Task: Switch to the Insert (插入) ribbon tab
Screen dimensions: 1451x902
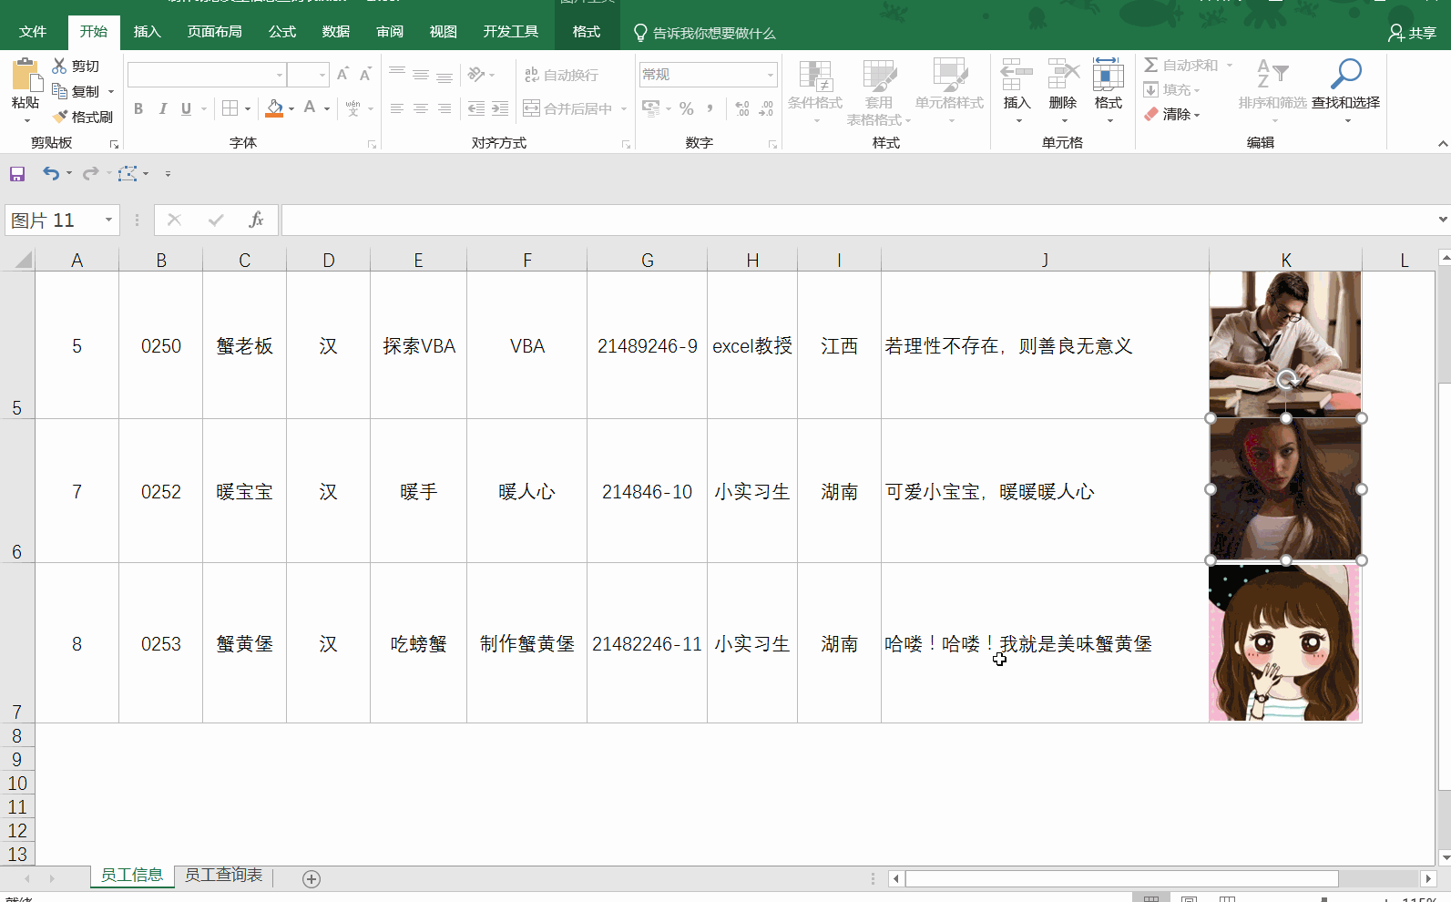Action: tap(147, 32)
